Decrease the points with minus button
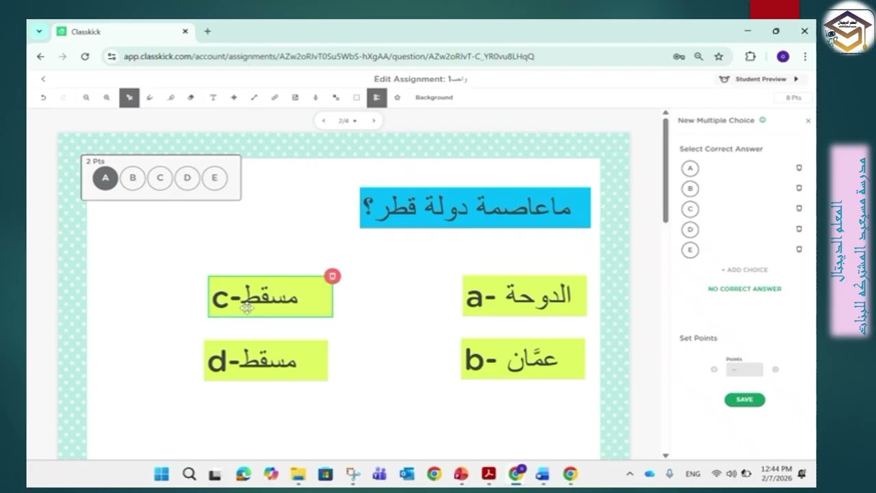The width and height of the screenshot is (876, 493). click(x=714, y=370)
